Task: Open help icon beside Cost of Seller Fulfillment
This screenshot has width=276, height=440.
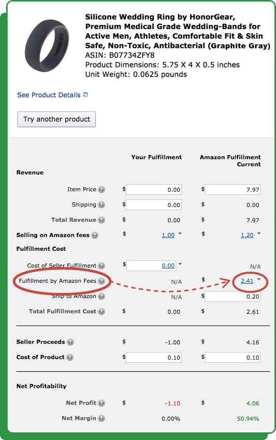Action: (101, 266)
